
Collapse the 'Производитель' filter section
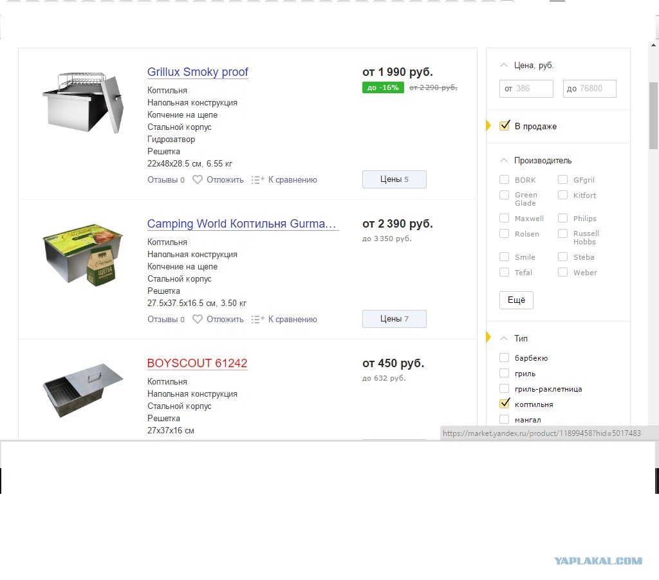click(503, 161)
